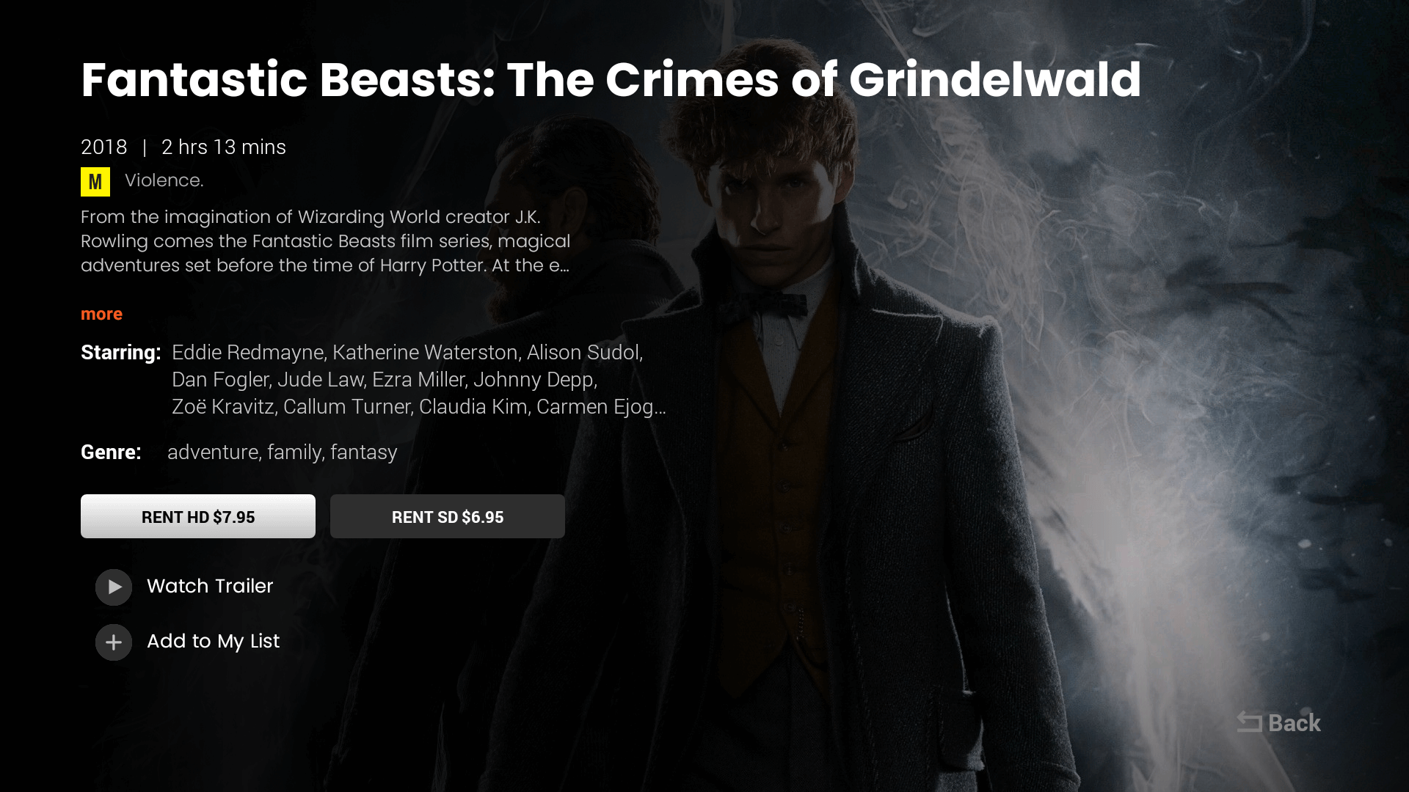The image size is (1409, 792).
Task: Click Eddie Redmayne in the cast list
Action: pyautogui.click(x=247, y=353)
